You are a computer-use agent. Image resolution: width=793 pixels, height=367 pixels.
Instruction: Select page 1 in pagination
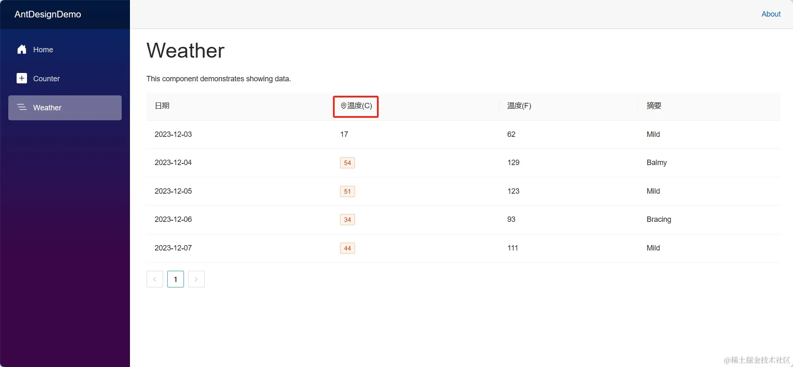176,279
